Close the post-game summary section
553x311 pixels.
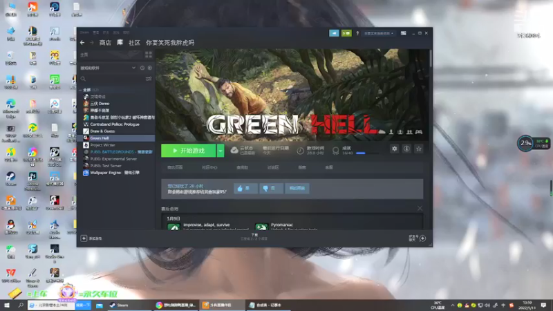(x=420, y=209)
